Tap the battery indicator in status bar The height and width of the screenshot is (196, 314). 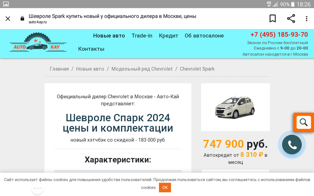coord(293,4)
